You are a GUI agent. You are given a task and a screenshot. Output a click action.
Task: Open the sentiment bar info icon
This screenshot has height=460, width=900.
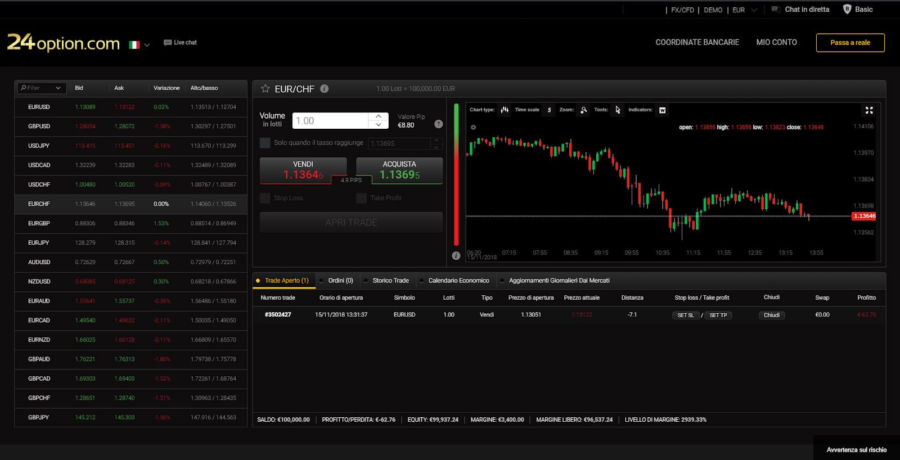click(x=456, y=256)
